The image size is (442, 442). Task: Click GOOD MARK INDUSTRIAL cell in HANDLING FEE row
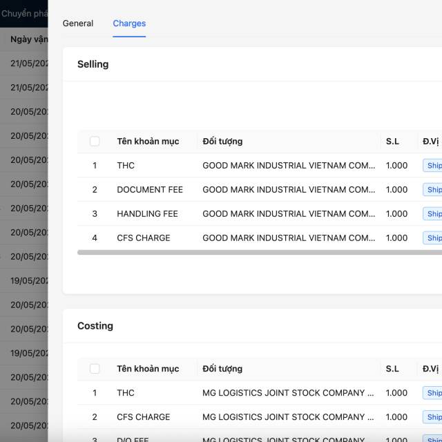tap(289, 214)
